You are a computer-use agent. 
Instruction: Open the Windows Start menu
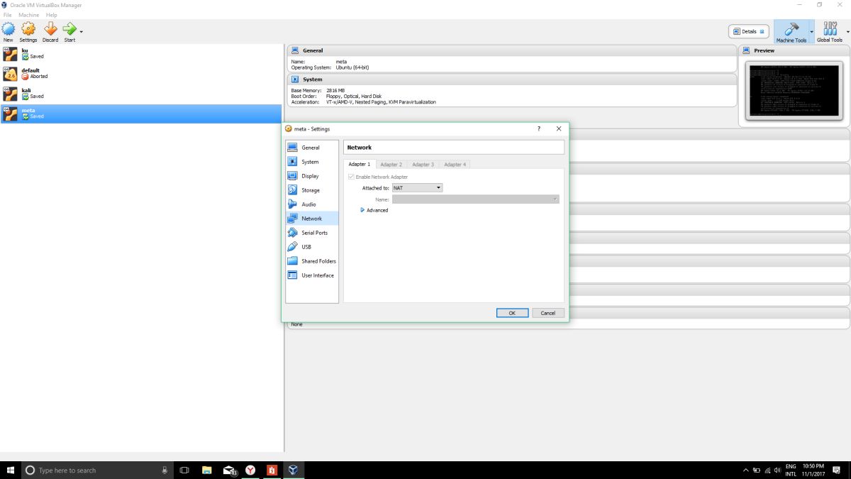pos(10,470)
